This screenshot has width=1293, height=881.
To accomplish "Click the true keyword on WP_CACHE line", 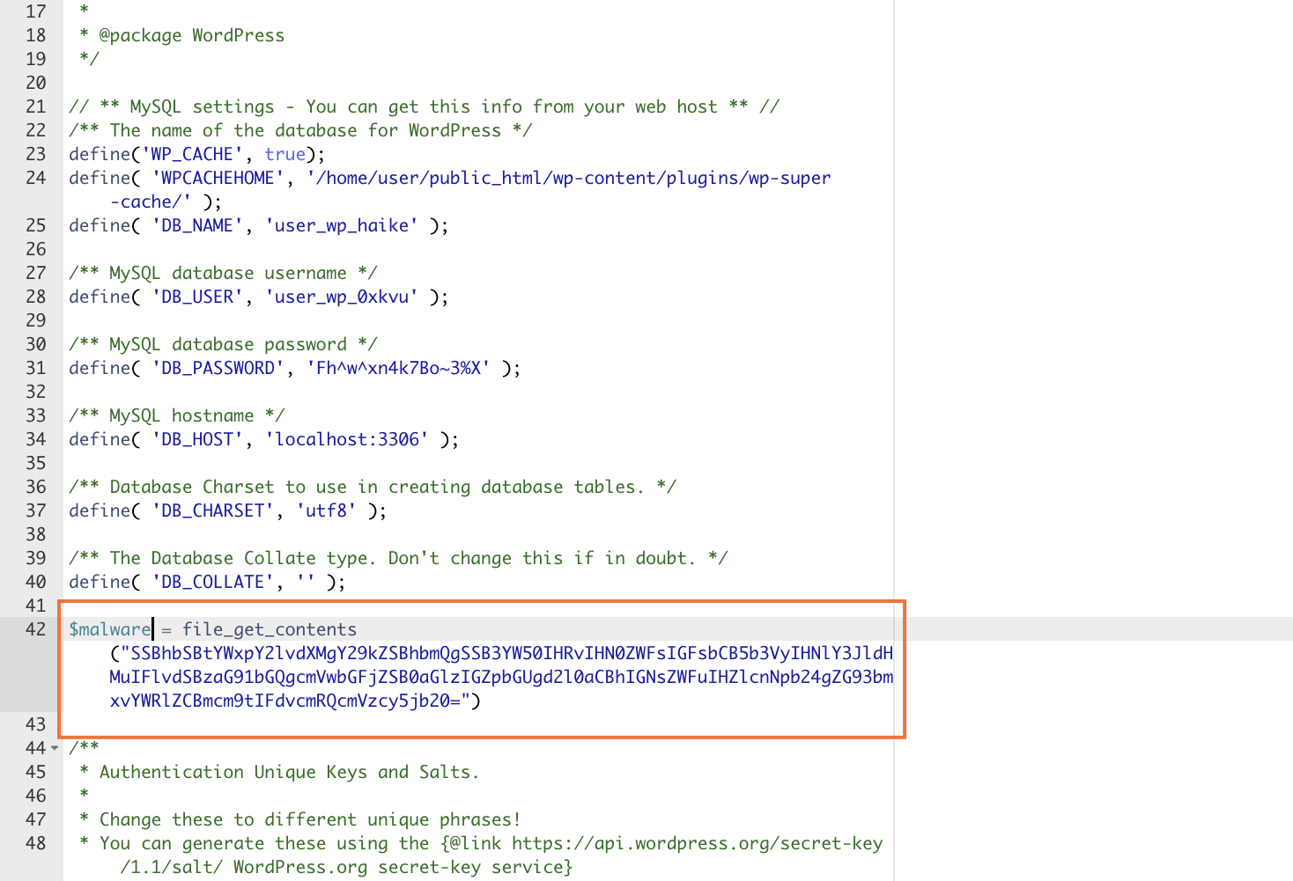I will pos(284,154).
